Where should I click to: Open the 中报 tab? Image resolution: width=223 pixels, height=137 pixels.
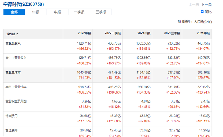(57, 12)
